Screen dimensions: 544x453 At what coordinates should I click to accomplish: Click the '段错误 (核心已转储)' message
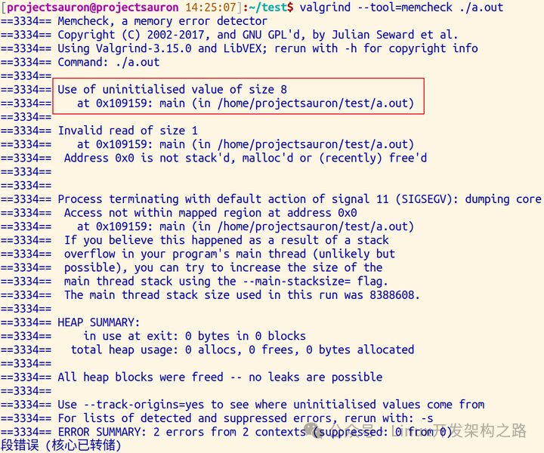(61, 445)
